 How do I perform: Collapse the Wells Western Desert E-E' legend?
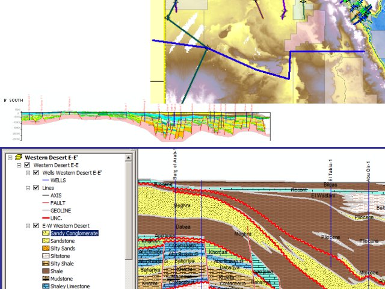pyautogui.click(x=28, y=173)
